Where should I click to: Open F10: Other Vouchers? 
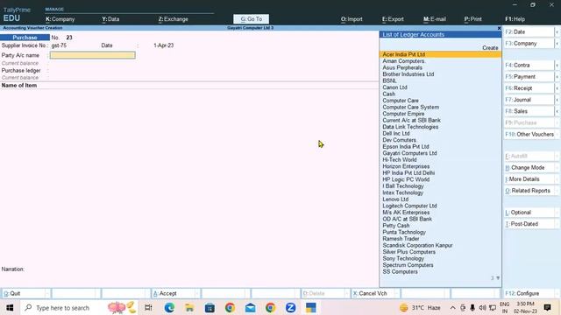coord(529,134)
